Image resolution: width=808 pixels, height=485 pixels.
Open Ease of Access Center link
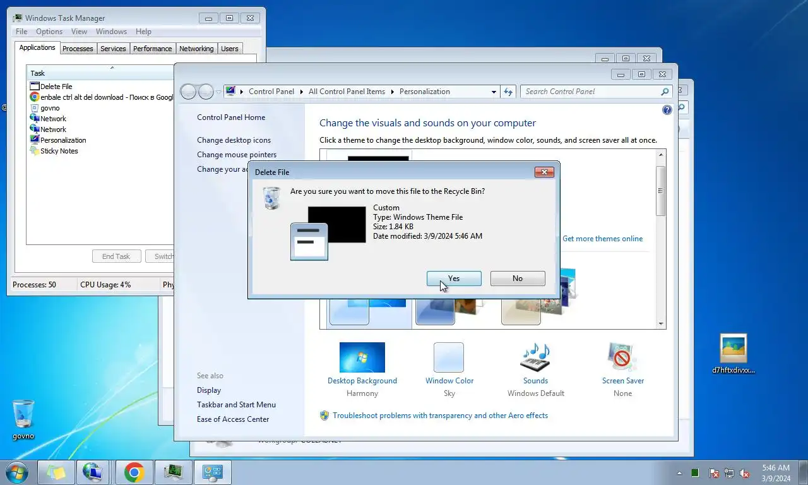[233, 419]
